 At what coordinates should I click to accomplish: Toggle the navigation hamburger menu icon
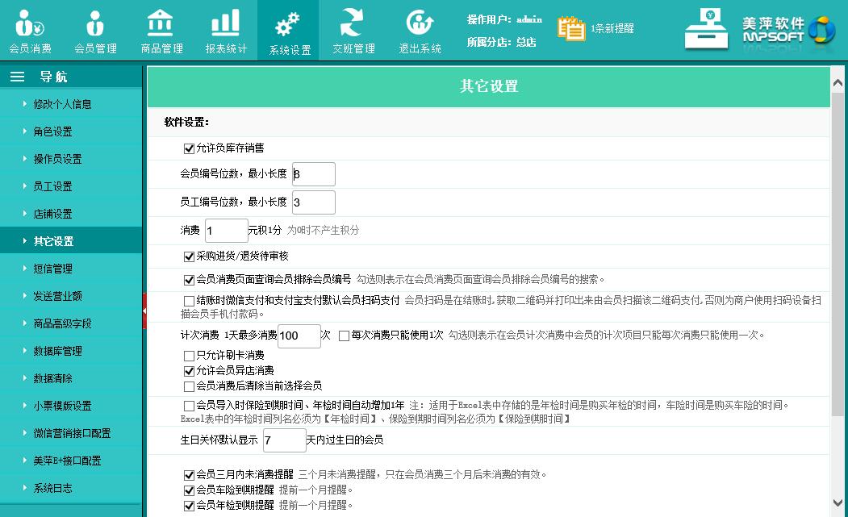click(18, 77)
